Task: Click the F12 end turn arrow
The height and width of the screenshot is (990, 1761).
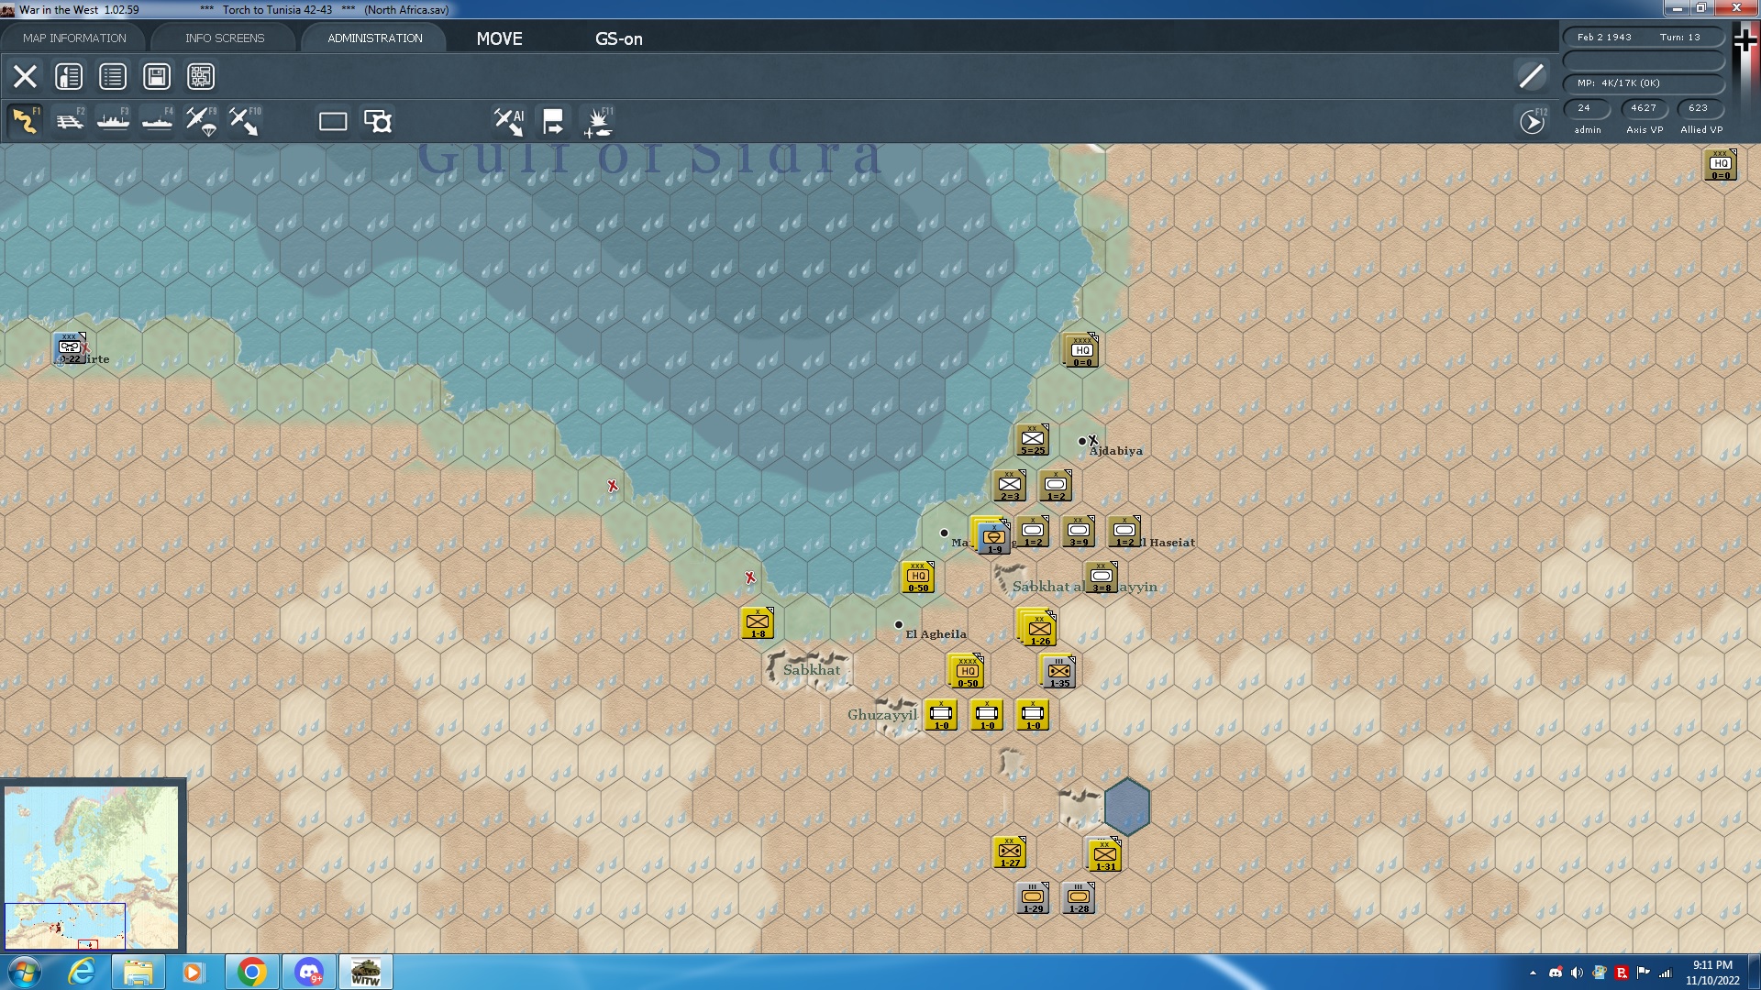Action: 1532,121
